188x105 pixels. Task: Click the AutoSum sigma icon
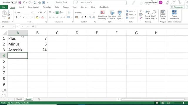click(x=140, y=11)
